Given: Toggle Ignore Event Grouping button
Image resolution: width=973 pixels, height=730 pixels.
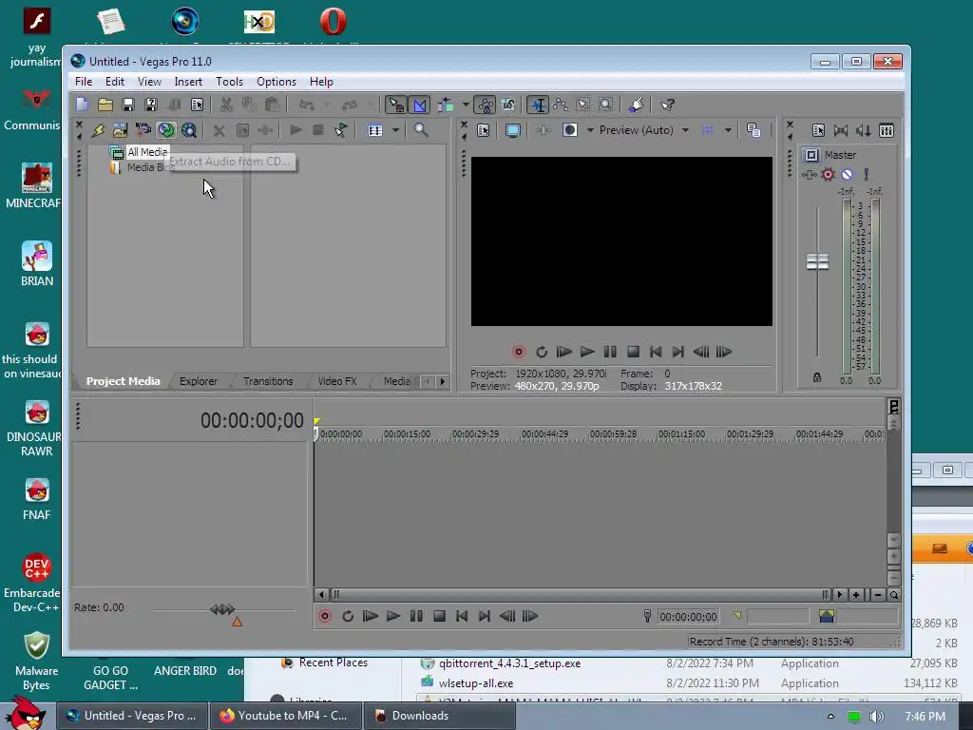Looking at the screenshot, I should (508, 105).
